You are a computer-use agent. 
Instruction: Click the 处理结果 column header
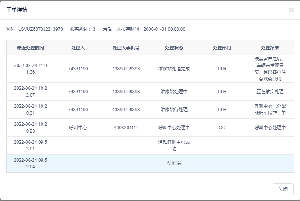click(x=270, y=48)
